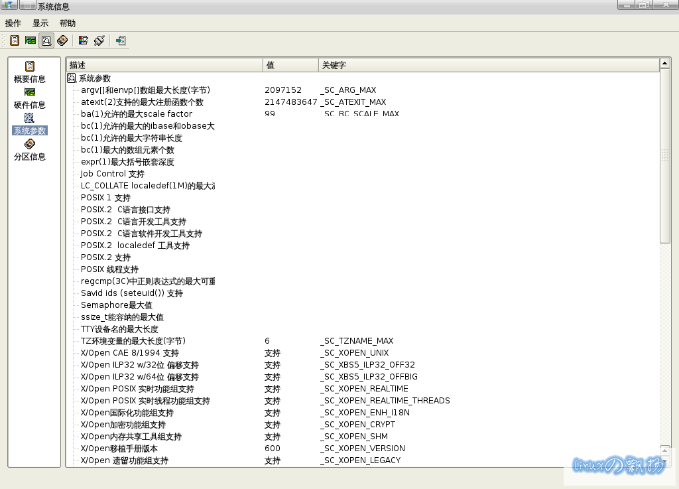Open 概要信息 in the left sidebar
Screen dimensions: 679x489
(30, 72)
